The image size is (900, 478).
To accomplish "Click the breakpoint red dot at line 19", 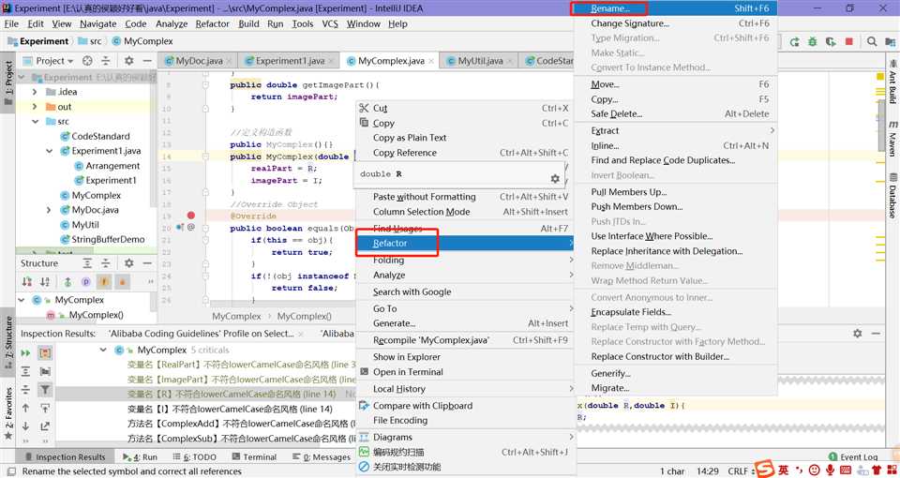I will click(191, 216).
